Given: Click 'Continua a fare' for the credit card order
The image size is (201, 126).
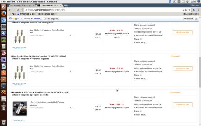Looking at the screenshot, I should (183, 32).
